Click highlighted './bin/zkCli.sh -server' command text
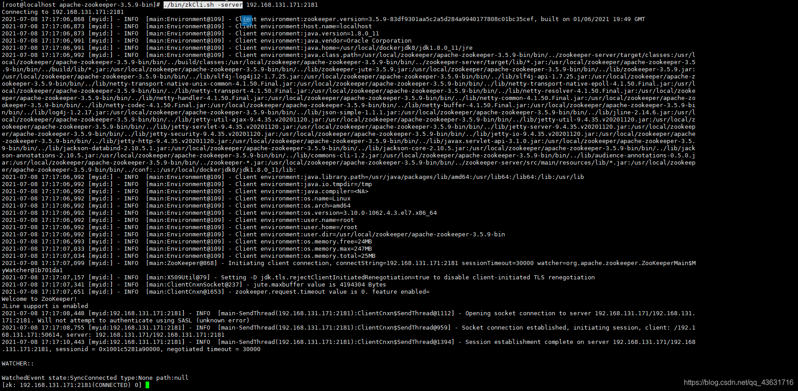The image size is (798, 391). [203, 5]
